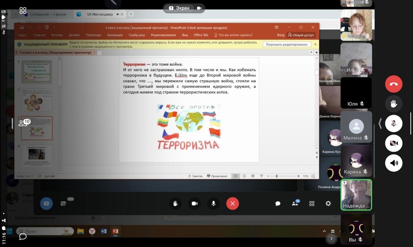The height and width of the screenshot is (247, 413).
Task: Open the Рецензирование ribbon tab
Action: 163,35
